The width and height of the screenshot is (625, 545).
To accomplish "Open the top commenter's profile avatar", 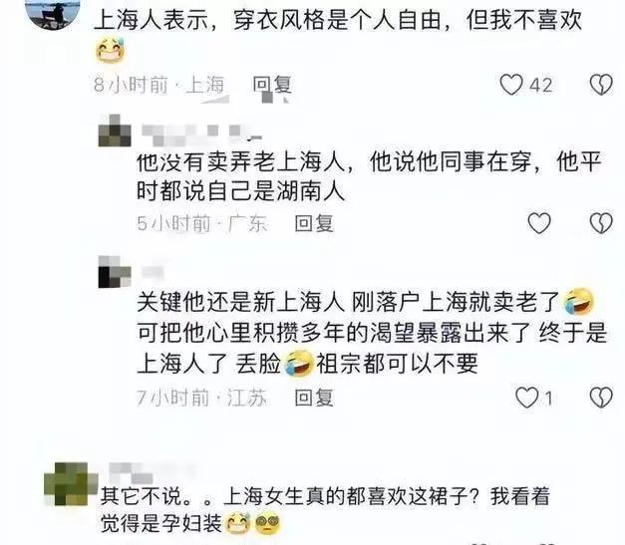I will pyautogui.click(x=52, y=12).
